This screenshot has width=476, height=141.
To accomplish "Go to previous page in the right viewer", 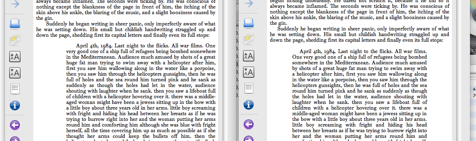I will [249, 125].
